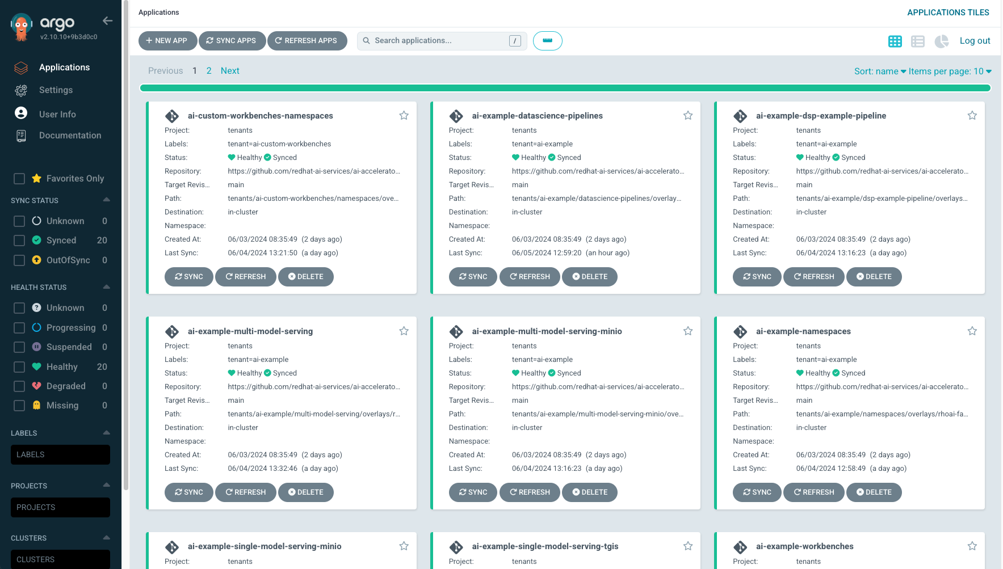Screen dimensions: 1003x569
Task: Click the REFRESH APPS button
Action: 307,41
